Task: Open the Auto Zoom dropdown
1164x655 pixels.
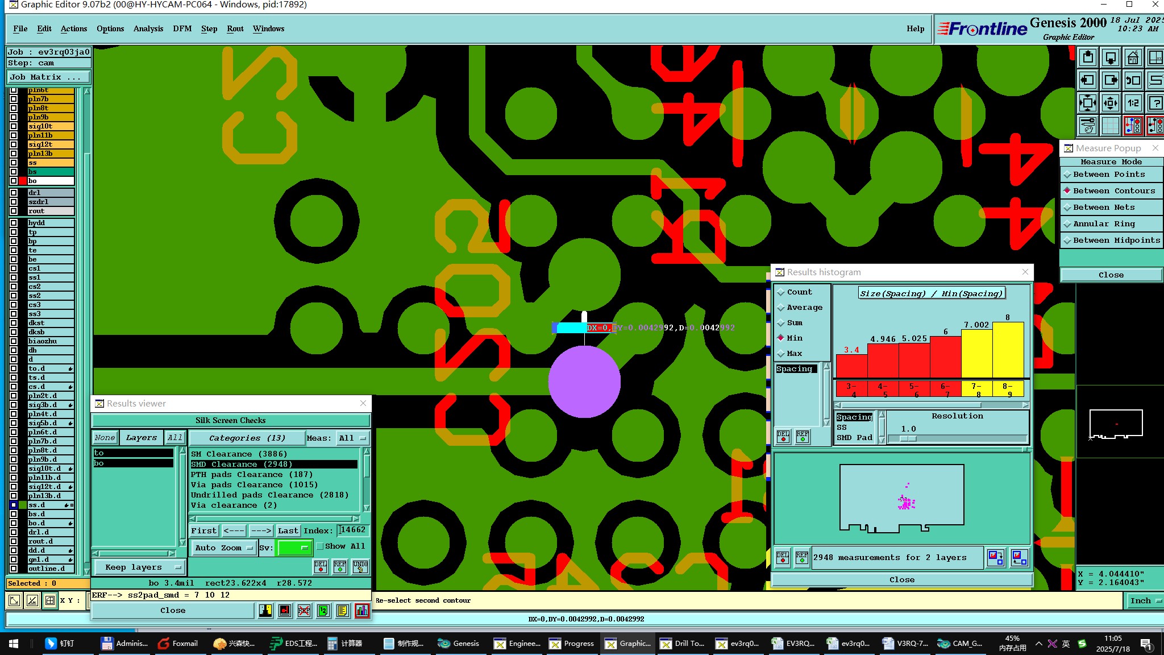Action: click(223, 548)
